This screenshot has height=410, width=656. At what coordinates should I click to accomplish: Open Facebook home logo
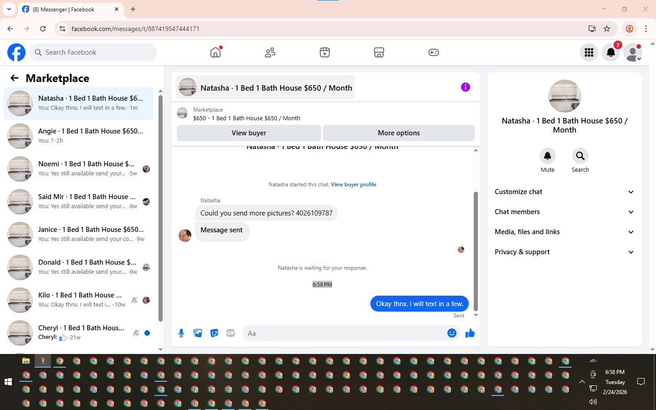point(16,52)
